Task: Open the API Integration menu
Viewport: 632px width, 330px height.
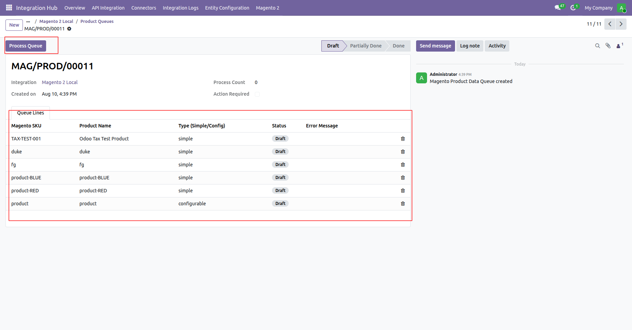Action: pyautogui.click(x=108, y=8)
